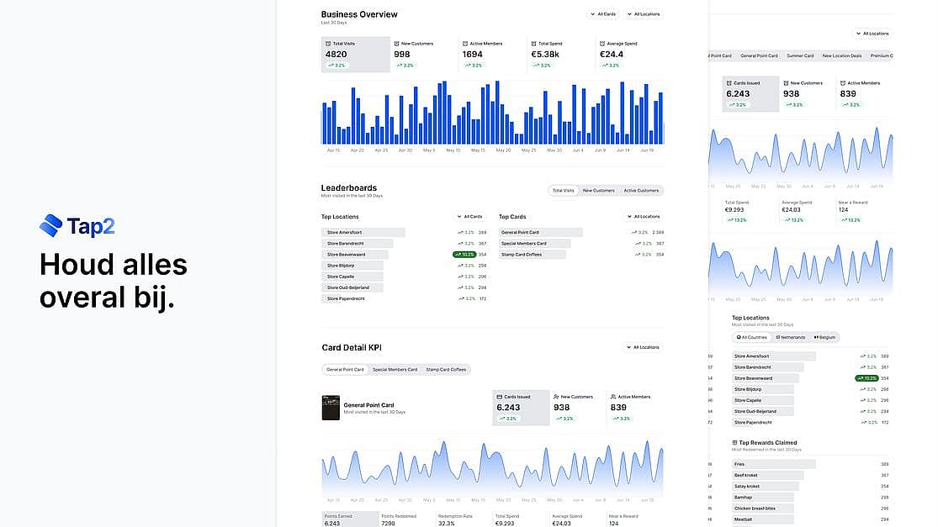
Task: Select the Belgium country filter
Action: 824,337
